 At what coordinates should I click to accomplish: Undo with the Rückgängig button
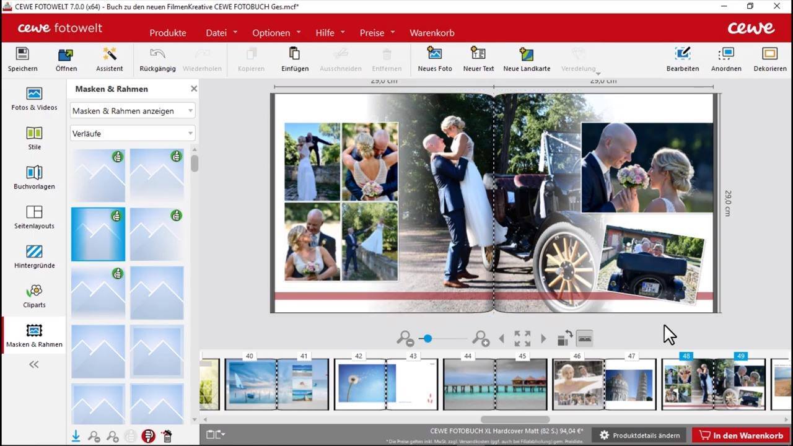[x=157, y=59]
